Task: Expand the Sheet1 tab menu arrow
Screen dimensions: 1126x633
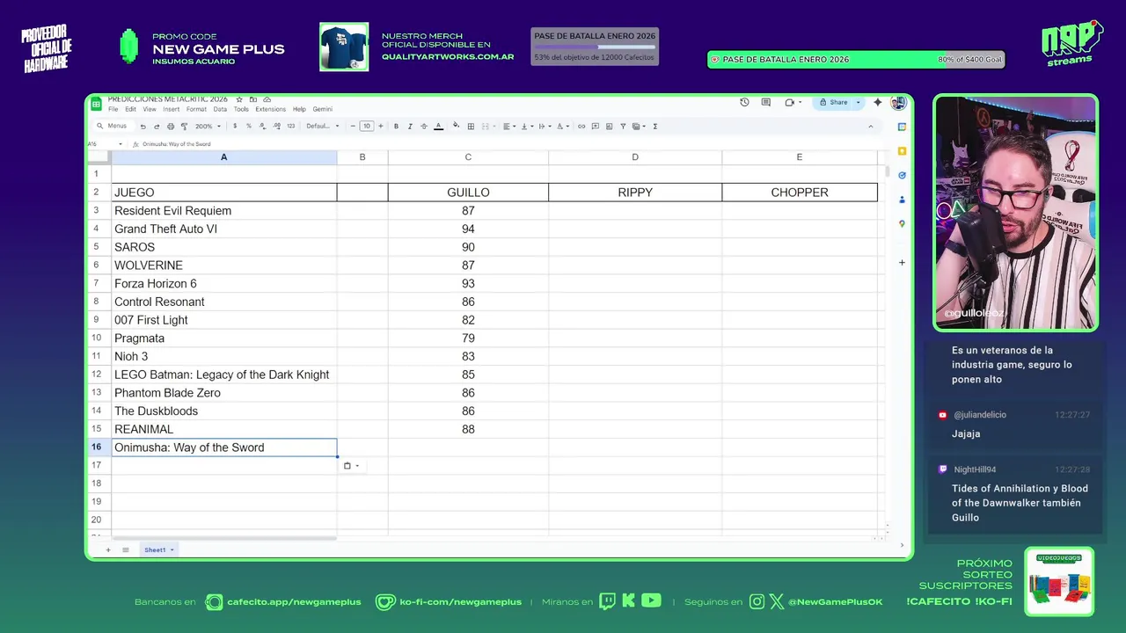Action: (x=172, y=549)
